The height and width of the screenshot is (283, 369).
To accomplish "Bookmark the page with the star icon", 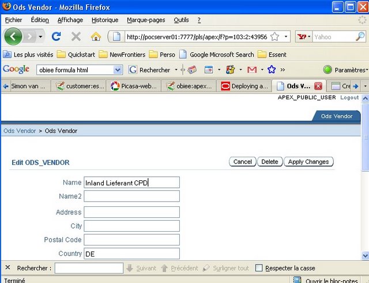I will pyautogui.click(x=275, y=36).
